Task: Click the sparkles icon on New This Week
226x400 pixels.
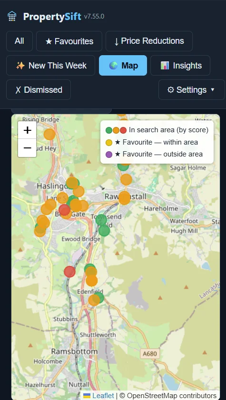Action: point(20,66)
